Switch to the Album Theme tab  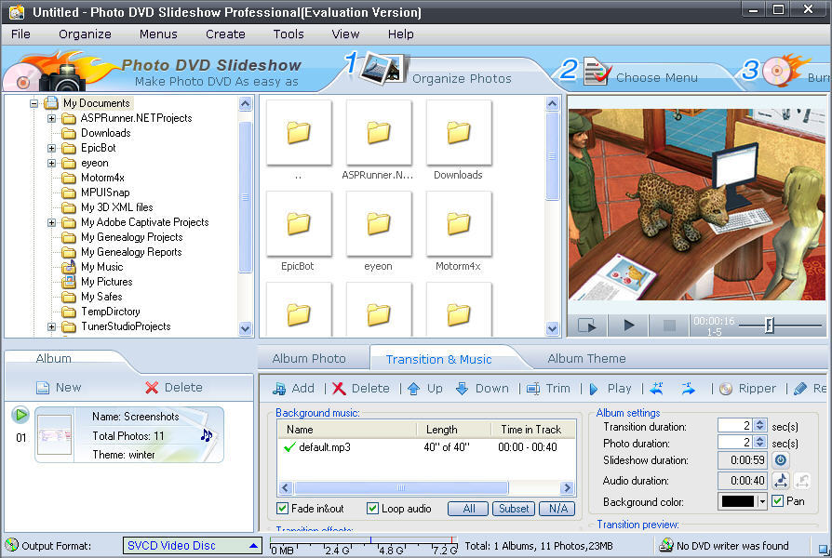[585, 357]
